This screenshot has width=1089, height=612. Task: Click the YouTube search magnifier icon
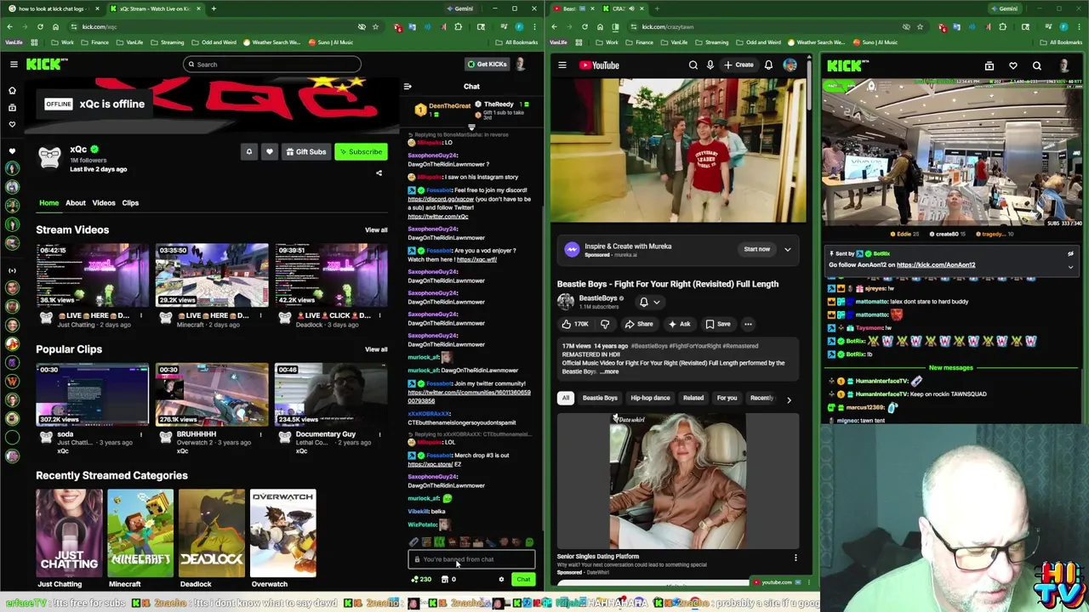tap(693, 65)
